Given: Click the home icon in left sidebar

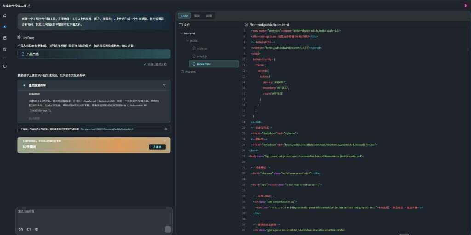Looking at the screenshot, I should pyautogui.click(x=5, y=16).
